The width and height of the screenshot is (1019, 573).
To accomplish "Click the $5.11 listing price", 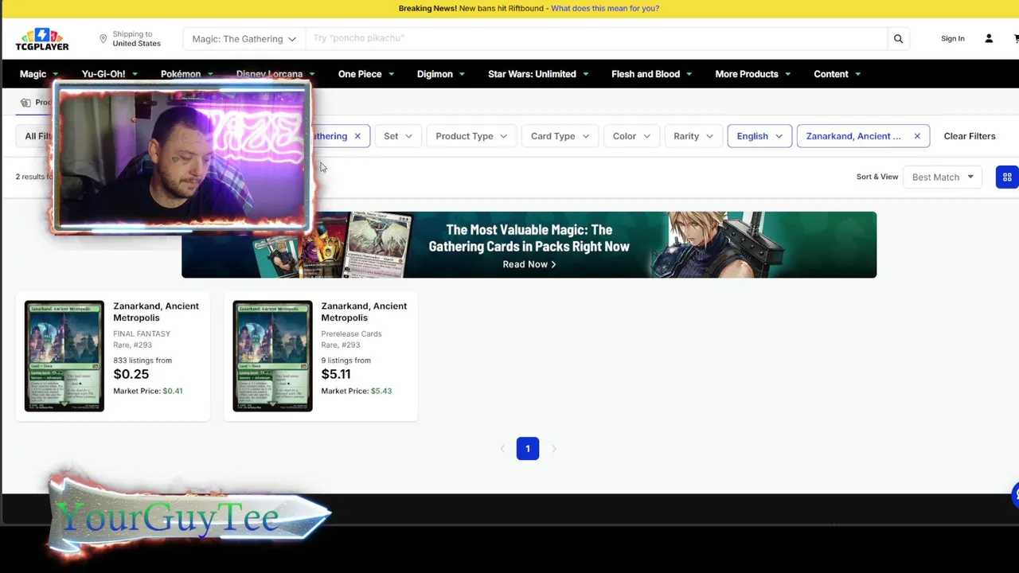I will 335,374.
